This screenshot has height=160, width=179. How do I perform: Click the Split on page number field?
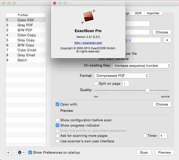126,83
